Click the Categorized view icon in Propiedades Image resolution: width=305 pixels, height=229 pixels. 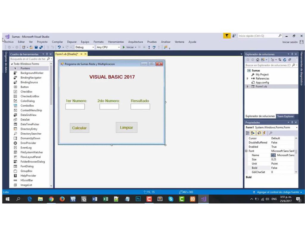tap(248, 133)
